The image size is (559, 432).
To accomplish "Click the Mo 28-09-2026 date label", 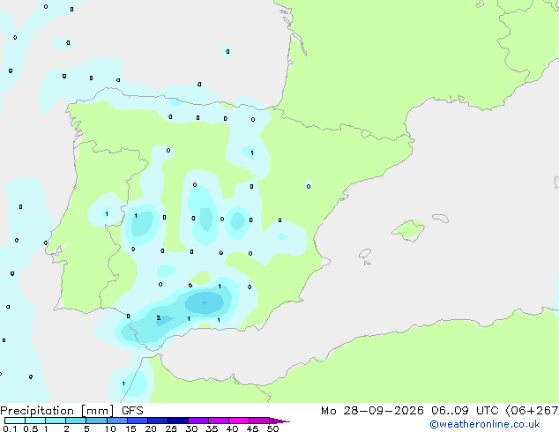I will [372, 411].
